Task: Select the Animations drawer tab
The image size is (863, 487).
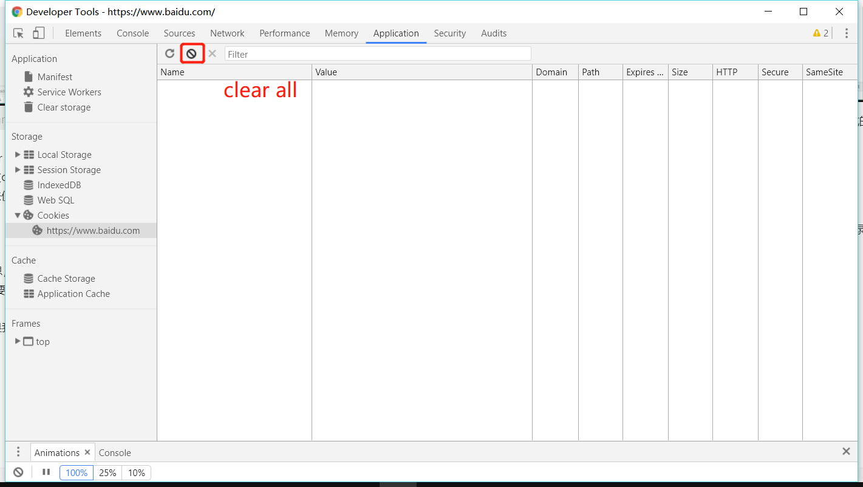Action: (x=57, y=452)
